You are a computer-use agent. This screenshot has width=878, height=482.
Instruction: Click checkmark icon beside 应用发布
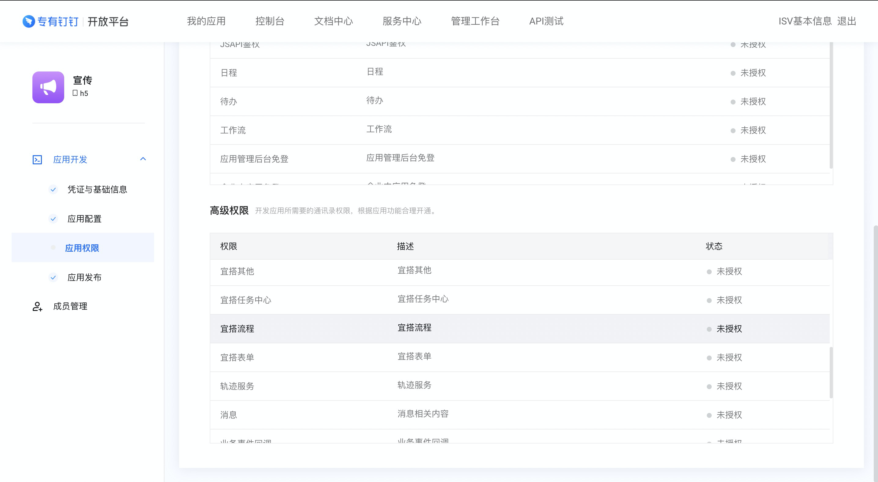(x=53, y=277)
